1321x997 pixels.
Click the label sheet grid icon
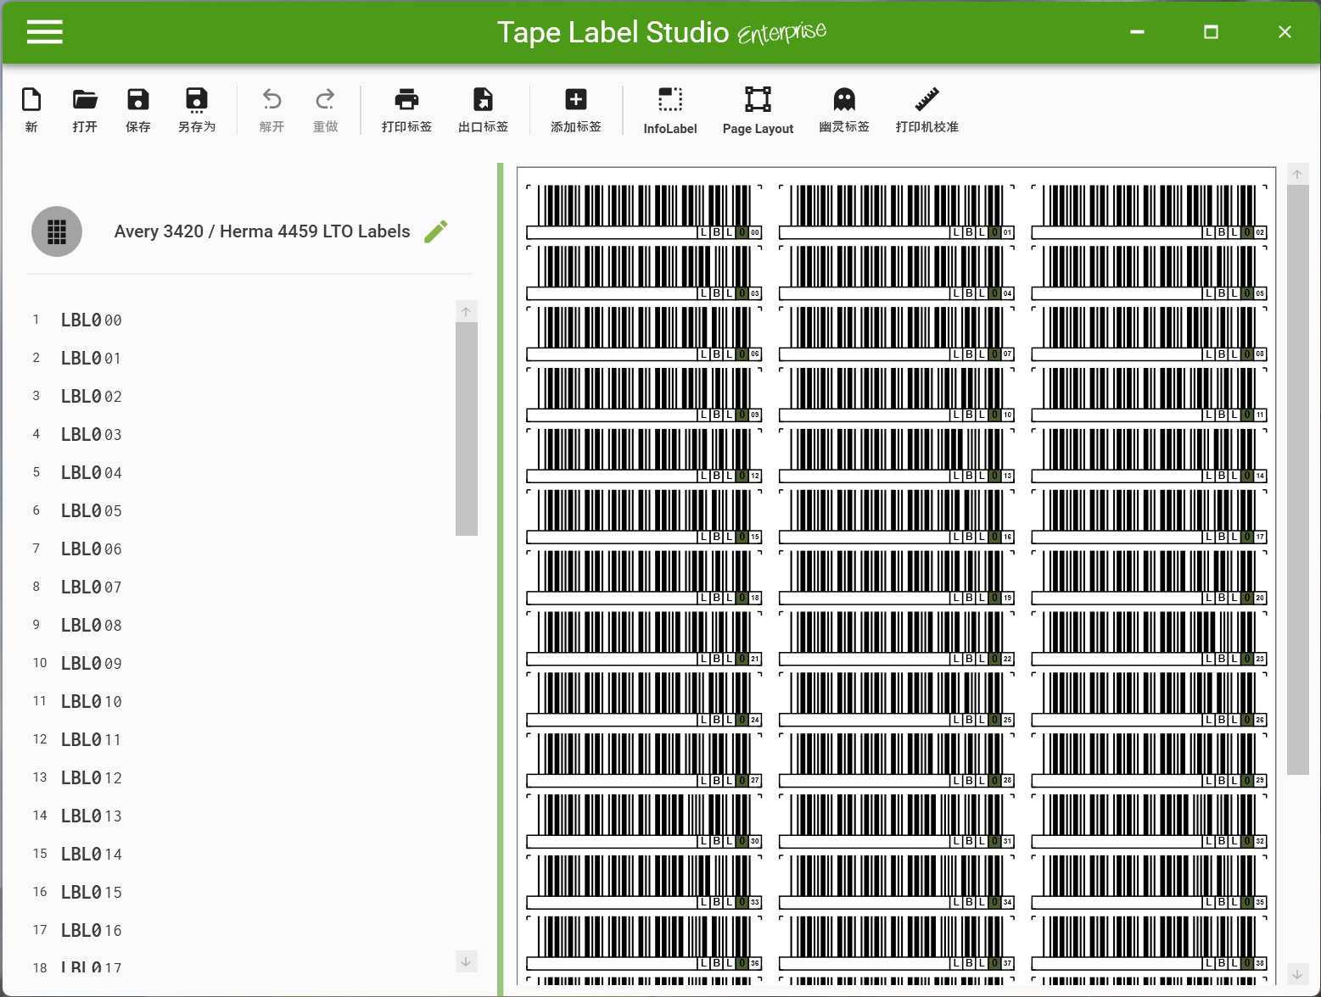tap(57, 231)
